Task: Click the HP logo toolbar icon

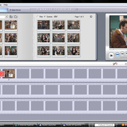Action: (x=91, y=125)
